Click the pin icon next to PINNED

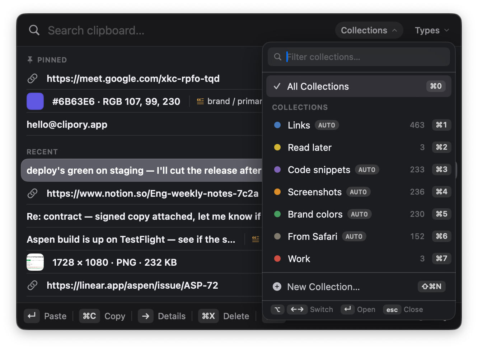click(x=30, y=60)
